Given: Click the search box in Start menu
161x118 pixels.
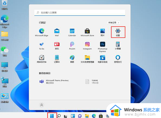Looking at the screenshot, I should pos(80,13).
